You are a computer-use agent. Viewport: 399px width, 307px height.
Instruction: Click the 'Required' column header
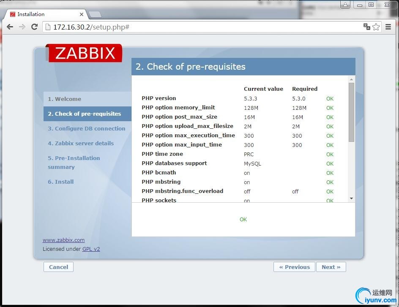[305, 89]
